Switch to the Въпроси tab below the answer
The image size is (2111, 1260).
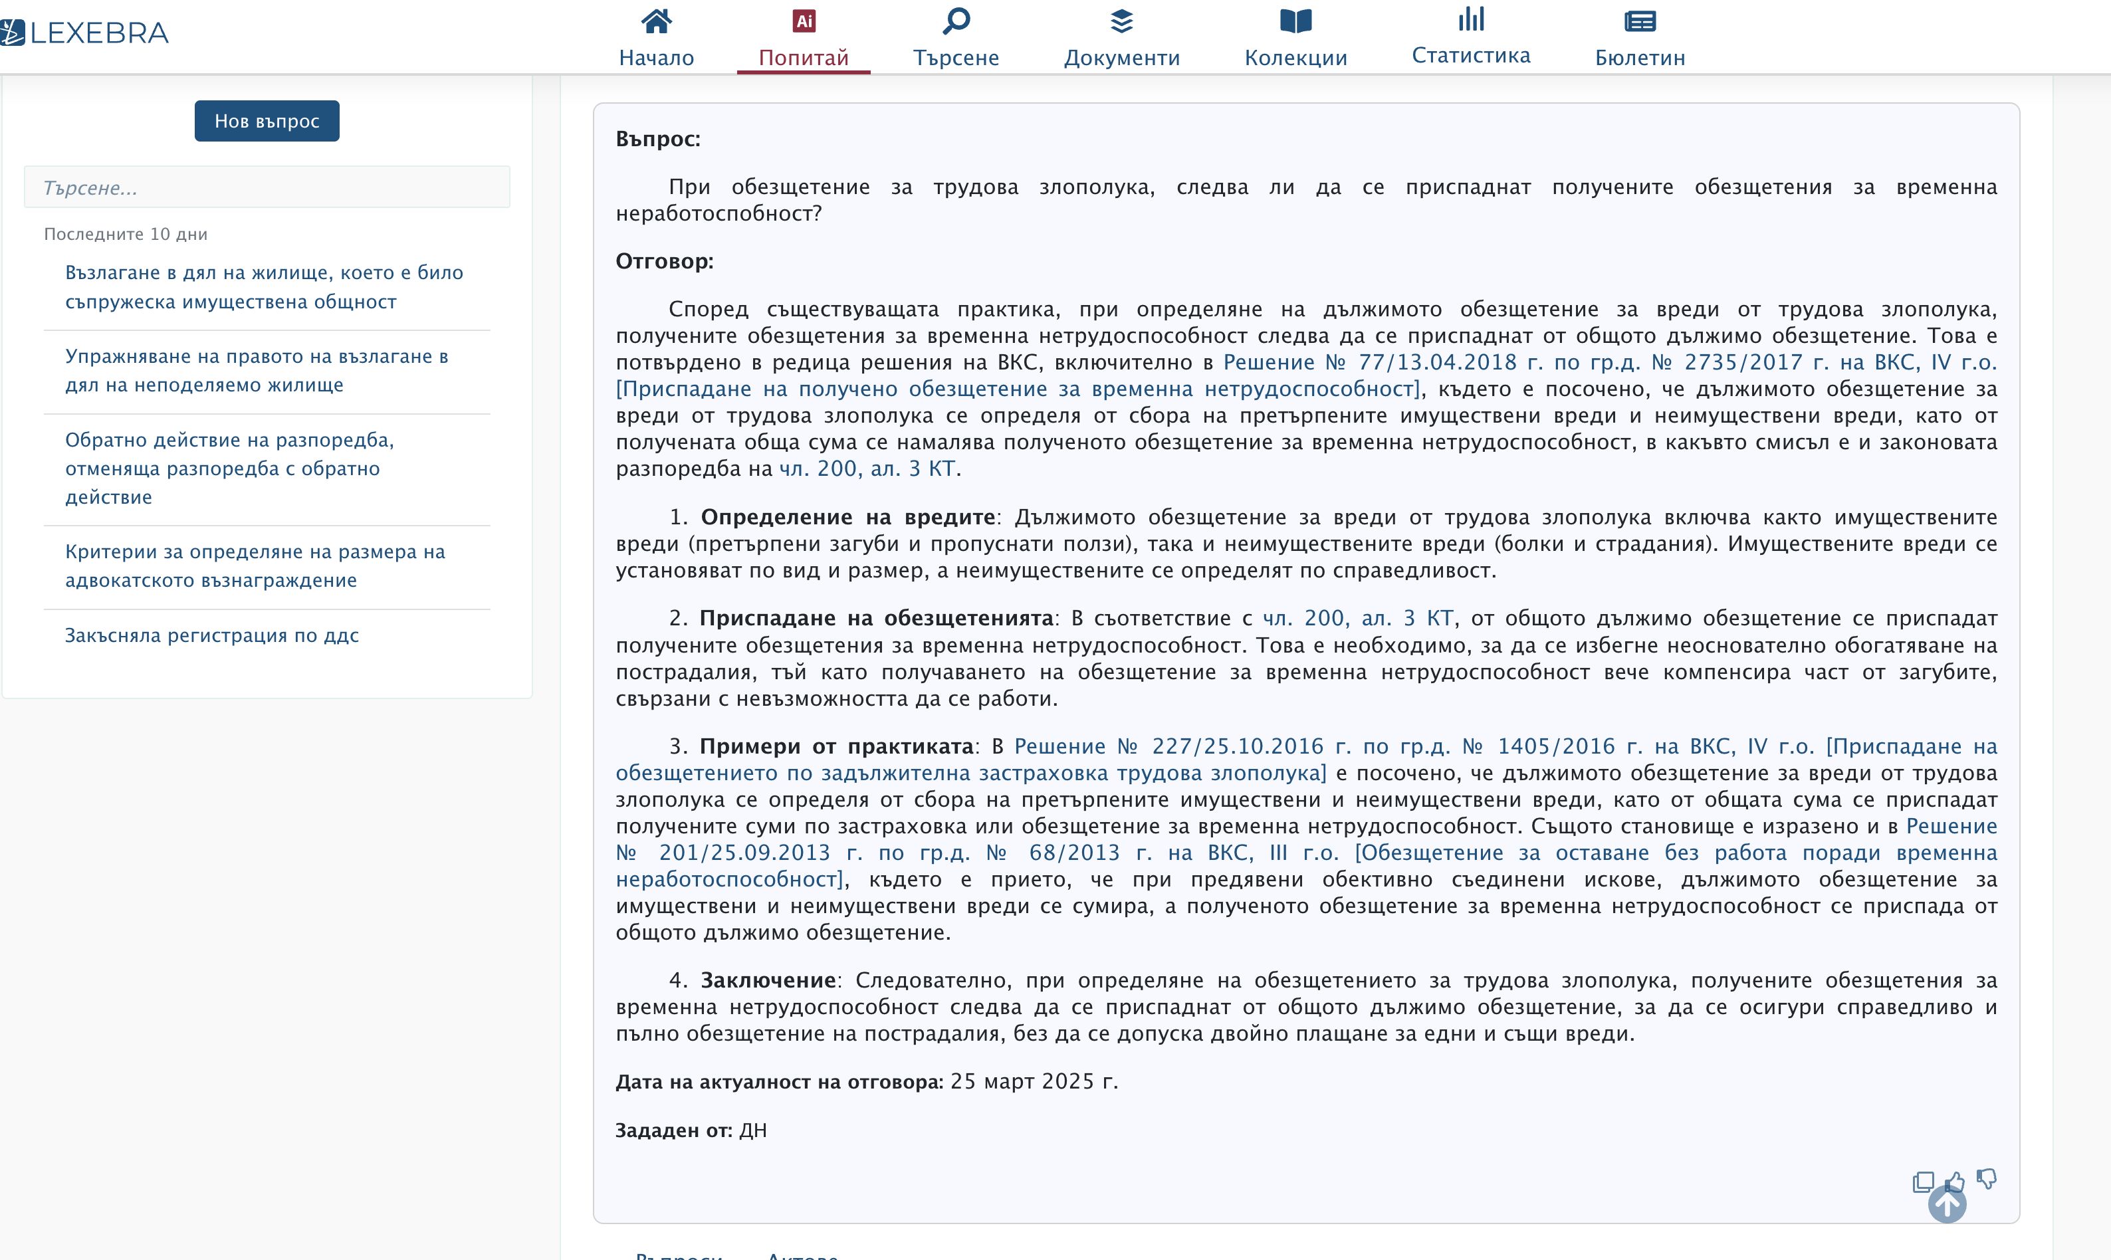point(679,1255)
